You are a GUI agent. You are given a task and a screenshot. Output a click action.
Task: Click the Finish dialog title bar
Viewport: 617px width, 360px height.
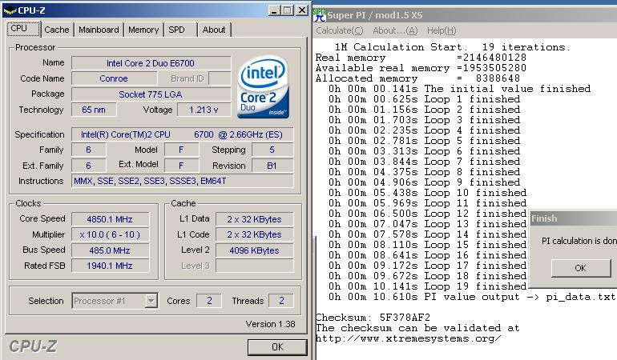[x=574, y=218]
